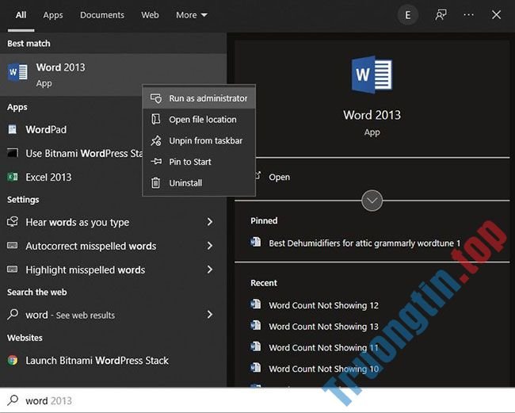The image size is (515, 413).
Task: Open the More dropdown filter
Action: (x=191, y=15)
